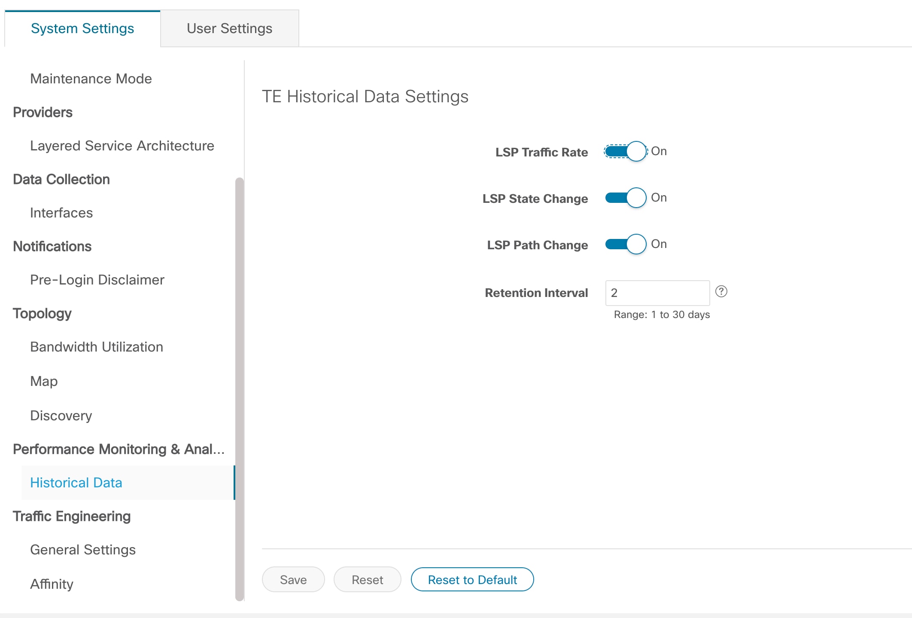Open the Discovery settings page

pos(61,416)
